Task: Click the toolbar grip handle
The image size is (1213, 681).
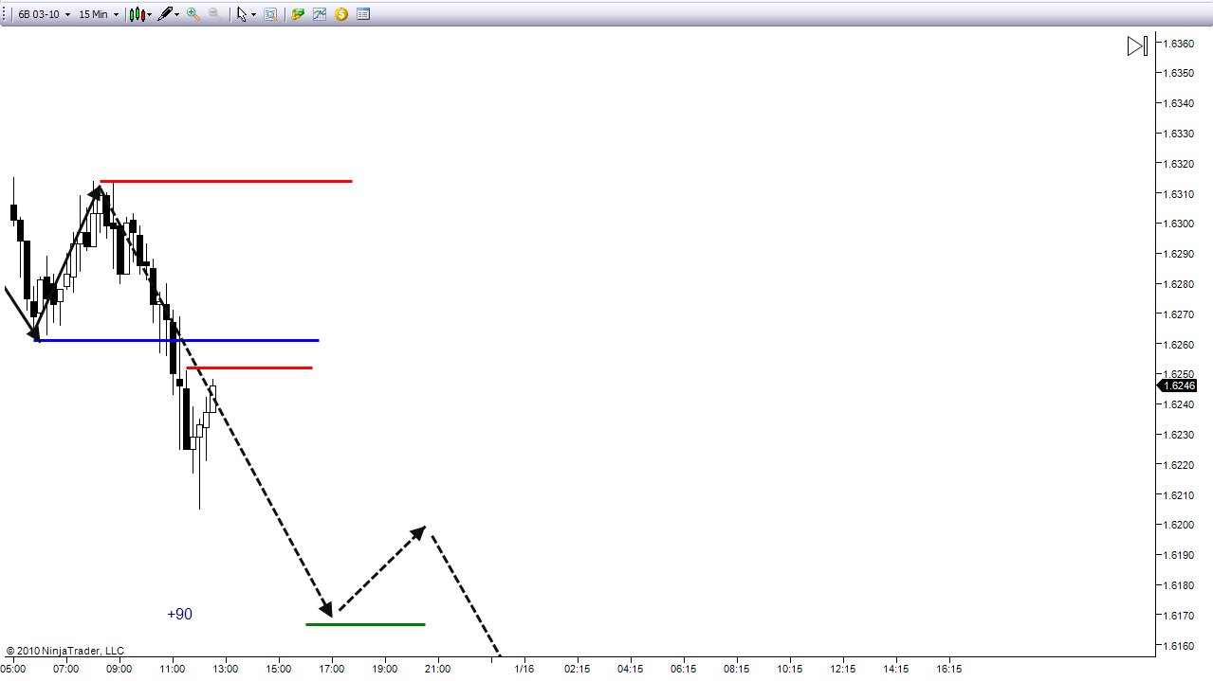Action: pyautogui.click(x=5, y=14)
